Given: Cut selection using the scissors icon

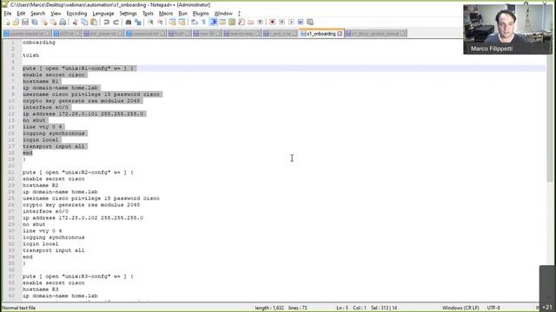Looking at the screenshot, I should pyautogui.click(x=76, y=23).
